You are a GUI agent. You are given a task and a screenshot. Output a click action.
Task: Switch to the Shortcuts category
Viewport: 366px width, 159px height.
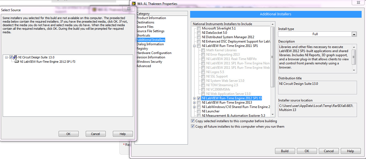(x=143, y=35)
